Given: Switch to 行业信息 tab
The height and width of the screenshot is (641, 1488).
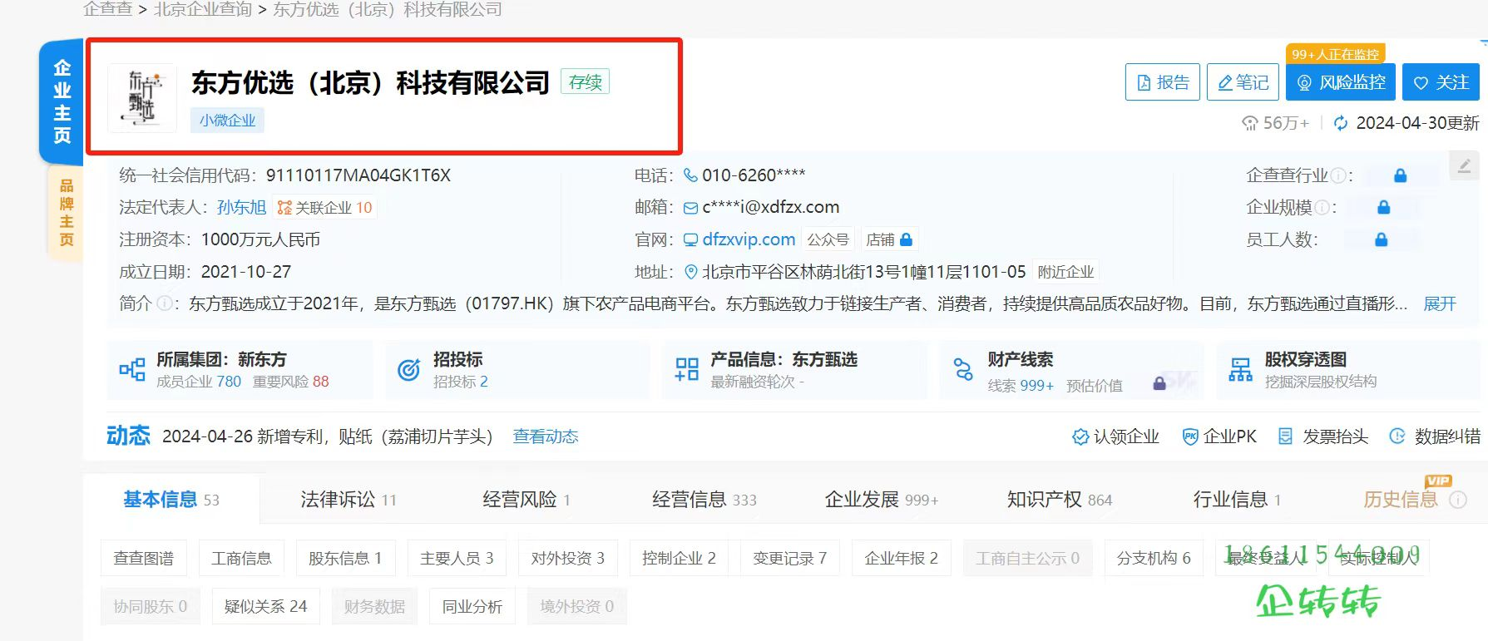Looking at the screenshot, I should (x=1237, y=500).
